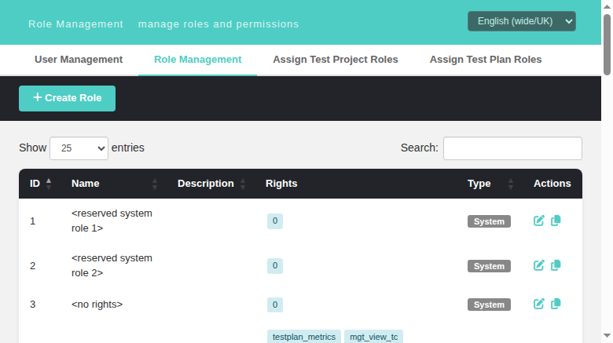The width and height of the screenshot is (613, 343).
Task: Click the Create Role button
Action: (x=68, y=98)
